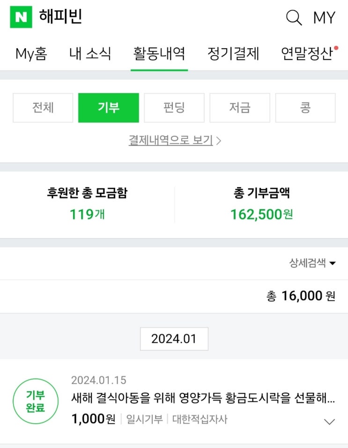The height and width of the screenshot is (448, 348).
Task: Expand the 상세검색 dropdown
Action: coord(312,263)
